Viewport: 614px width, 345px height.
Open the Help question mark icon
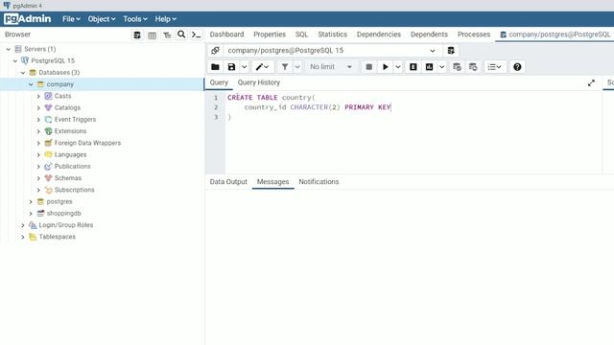tap(517, 67)
